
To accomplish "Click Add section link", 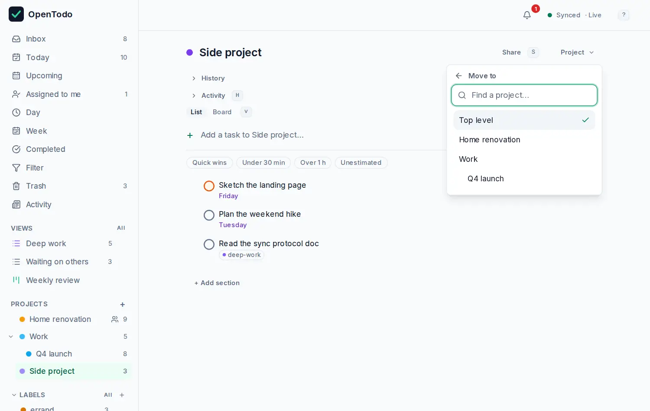I will (217, 283).
